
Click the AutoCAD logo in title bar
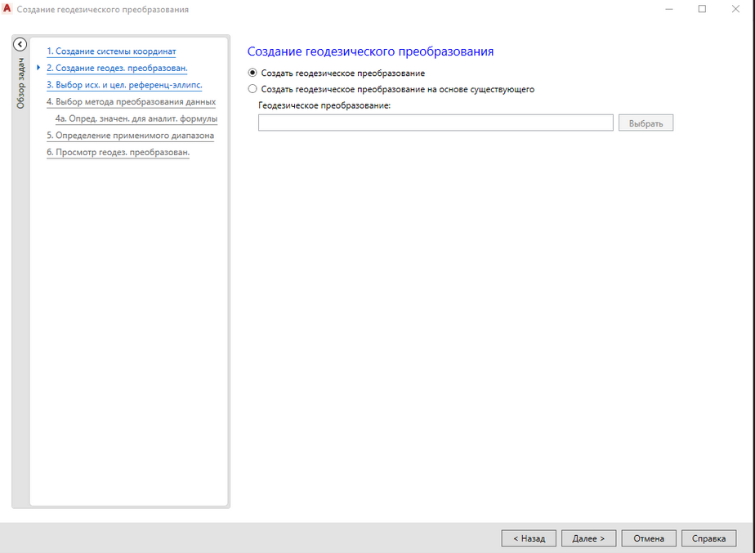pos(8,9)
